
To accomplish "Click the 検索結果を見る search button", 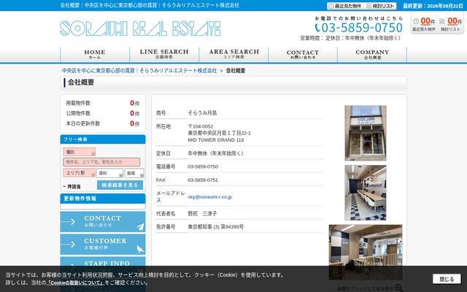I will [120, 185].
